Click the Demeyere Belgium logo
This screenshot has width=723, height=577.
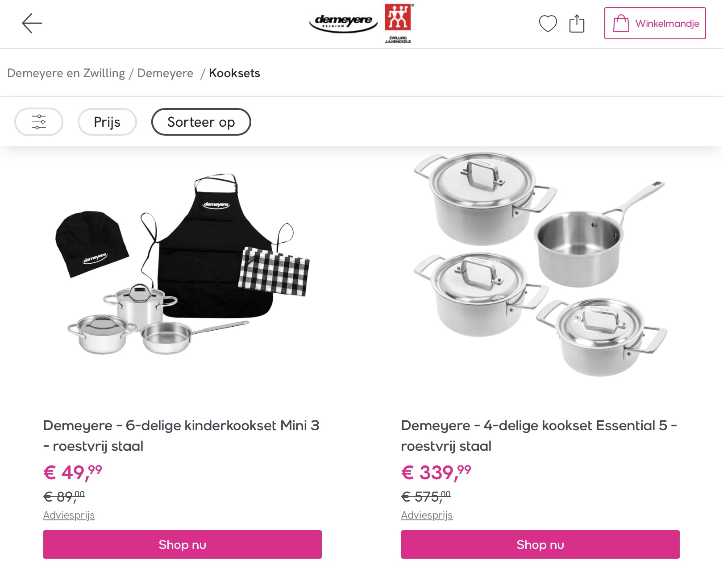point(343,22)
